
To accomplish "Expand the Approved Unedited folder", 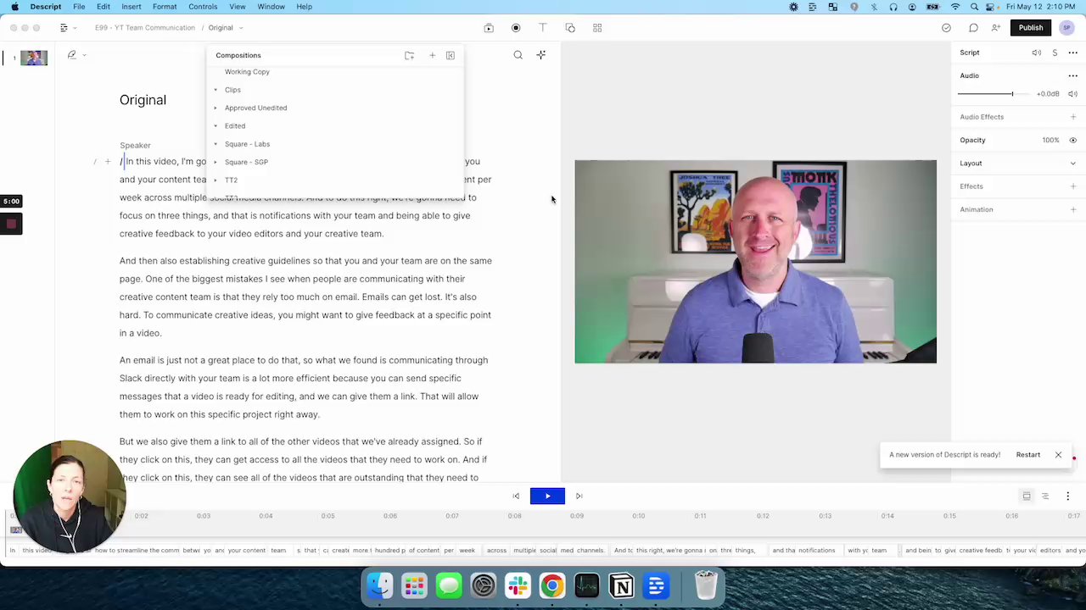I will click(216, 108).
